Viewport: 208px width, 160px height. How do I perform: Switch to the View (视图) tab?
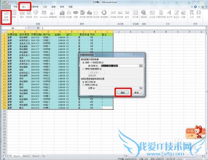70,7
